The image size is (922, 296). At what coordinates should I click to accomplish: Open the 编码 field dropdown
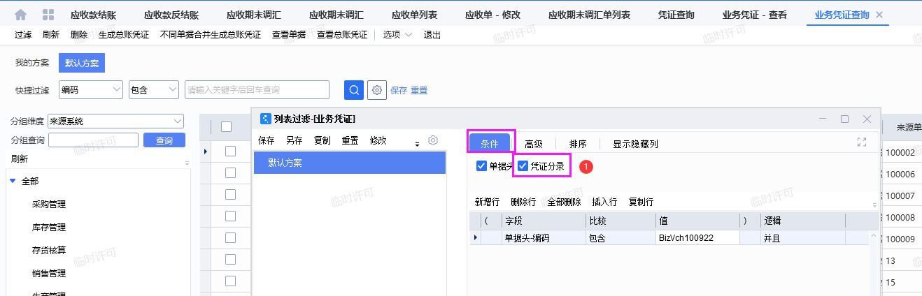pyautogui.click(x=91, y=90)
